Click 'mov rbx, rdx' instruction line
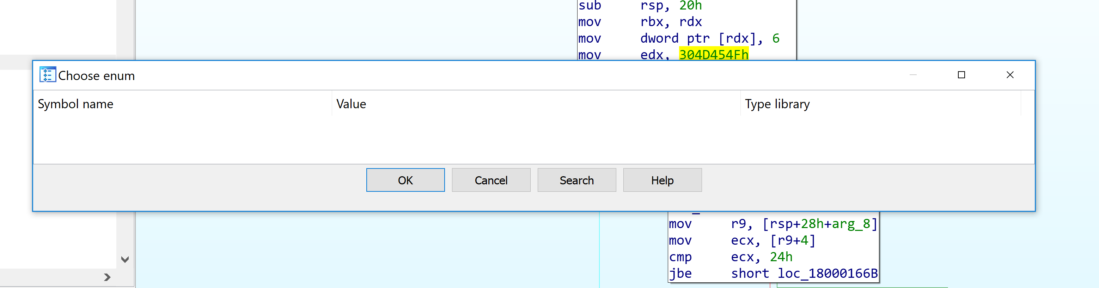This screenshot has width=1099, height=288. (640, 22)
